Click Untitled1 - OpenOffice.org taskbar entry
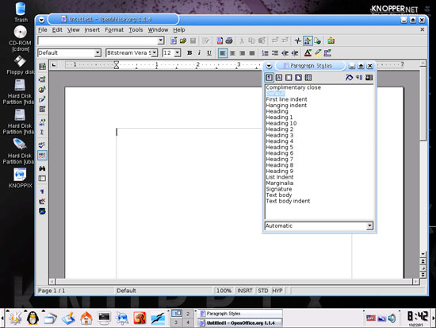Screen dimensions: 436x328 (x=240, y=323)
